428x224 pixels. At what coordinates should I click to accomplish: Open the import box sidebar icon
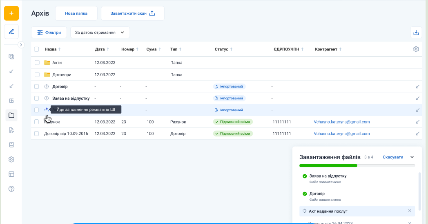(x=11, y=101)
